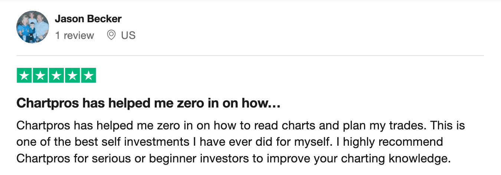The height and width of the screenshot is (175, 501).
Task: Click the "US" country label
Action: pos(128,36)
